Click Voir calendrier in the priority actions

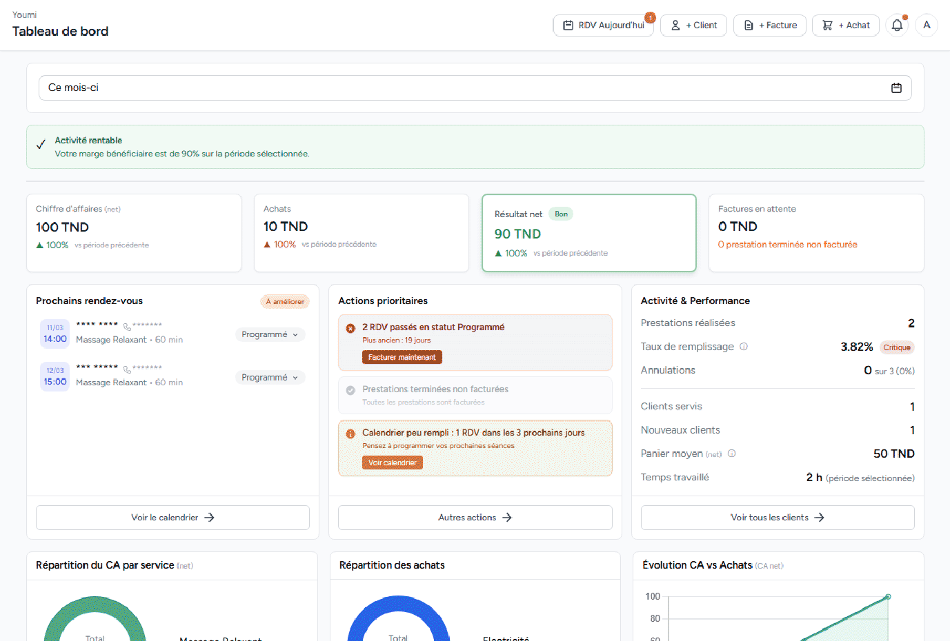click(392, 462)
